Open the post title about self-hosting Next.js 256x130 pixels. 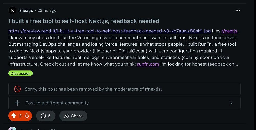[84, 21]
